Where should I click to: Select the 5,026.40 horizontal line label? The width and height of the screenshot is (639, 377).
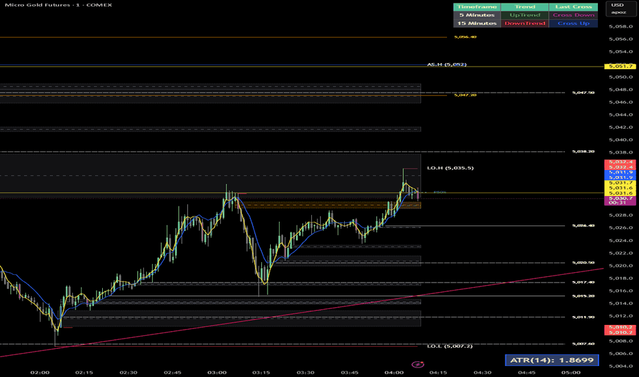click(x=583, y=226)
